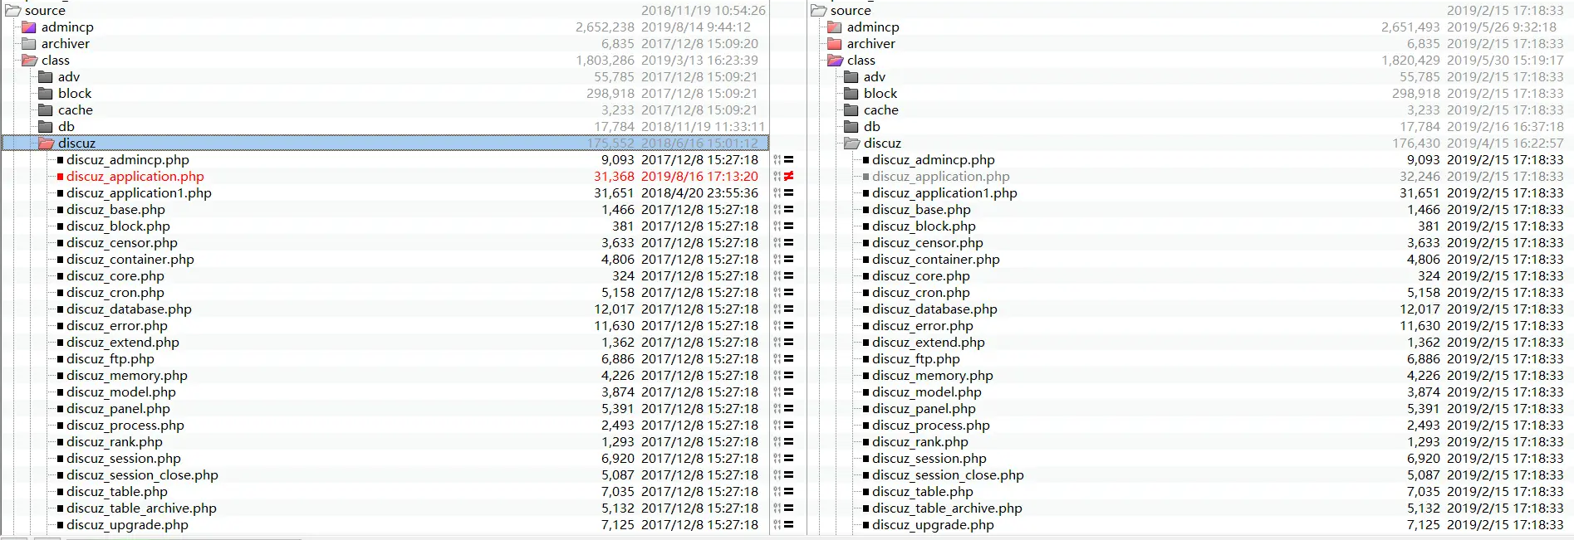Click the source folder icon in left pane
The width and height of the screenshot is (1574, 540).
(x=12, y=11)
